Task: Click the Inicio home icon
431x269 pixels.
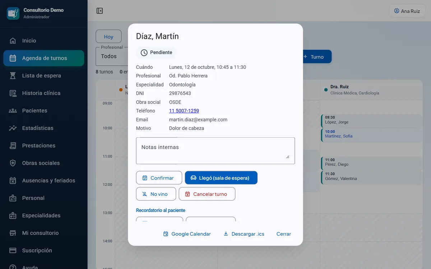Action: [13, 41]
